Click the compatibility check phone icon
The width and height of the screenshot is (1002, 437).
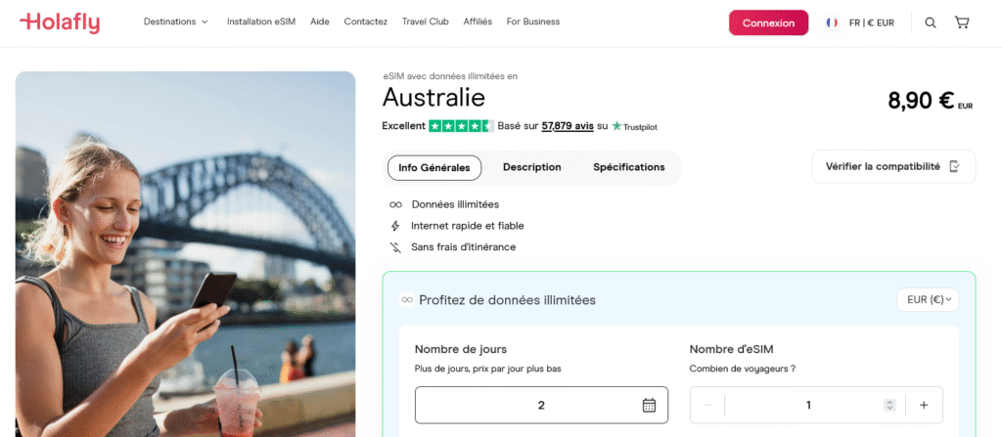(x=955, y=167)
